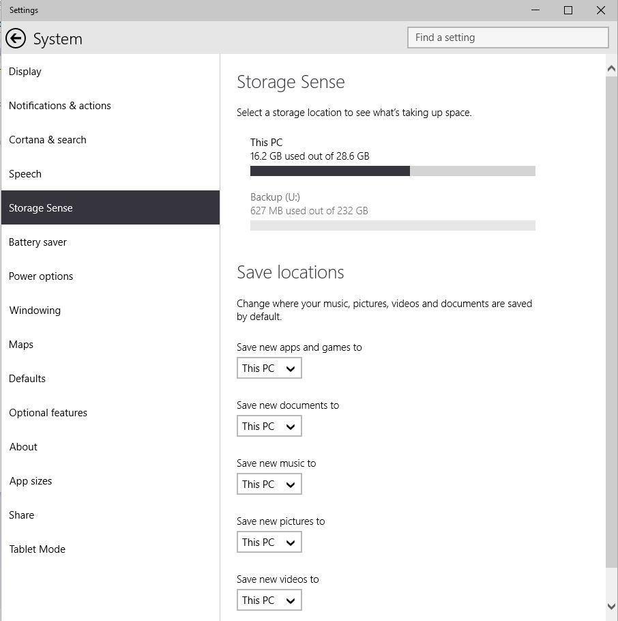618x621 pixels.
Task: Open the Save new documents dropdown
Action: pyautogui.click(x=269, y=426)
